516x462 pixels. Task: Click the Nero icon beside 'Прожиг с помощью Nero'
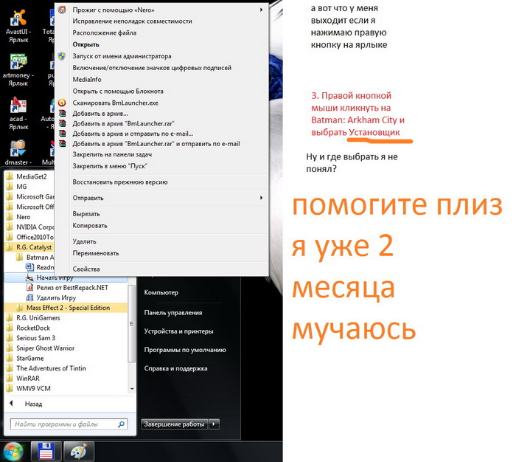[x=62, y=10]
